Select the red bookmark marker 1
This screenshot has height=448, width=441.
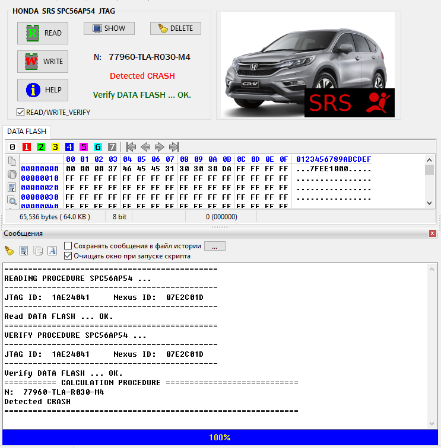click(x=27, y=147)
